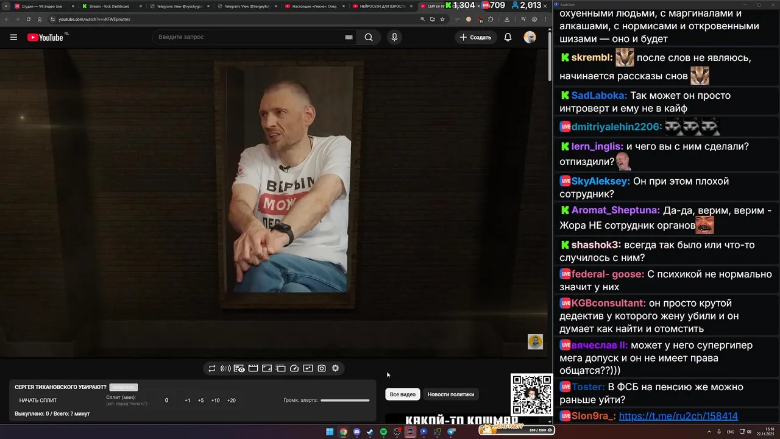Click the broadcast signal icon in the player toolbar
Viewport: 780px width, 439px height.
click(225, 368)
